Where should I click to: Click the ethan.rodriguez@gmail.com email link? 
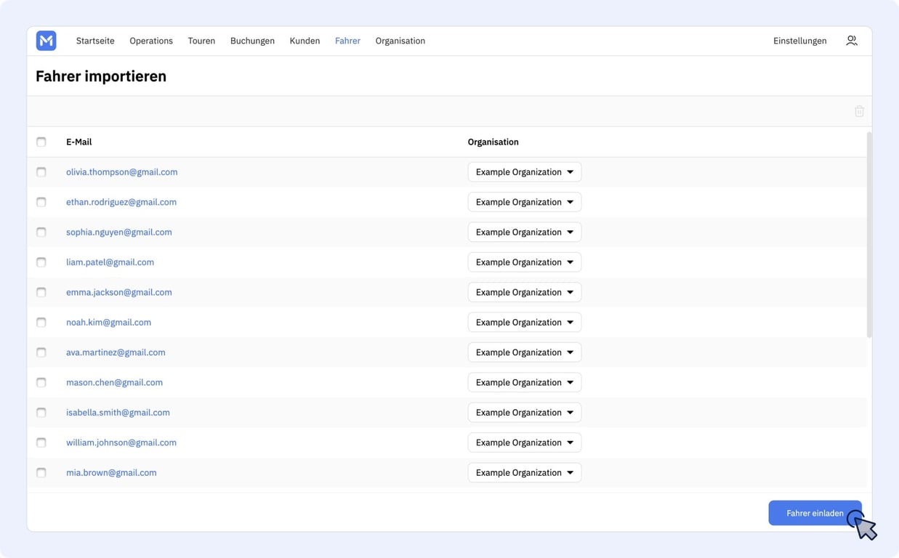121,202
